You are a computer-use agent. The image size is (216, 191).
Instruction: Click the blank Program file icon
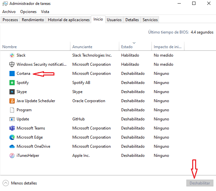click(12, 110)
